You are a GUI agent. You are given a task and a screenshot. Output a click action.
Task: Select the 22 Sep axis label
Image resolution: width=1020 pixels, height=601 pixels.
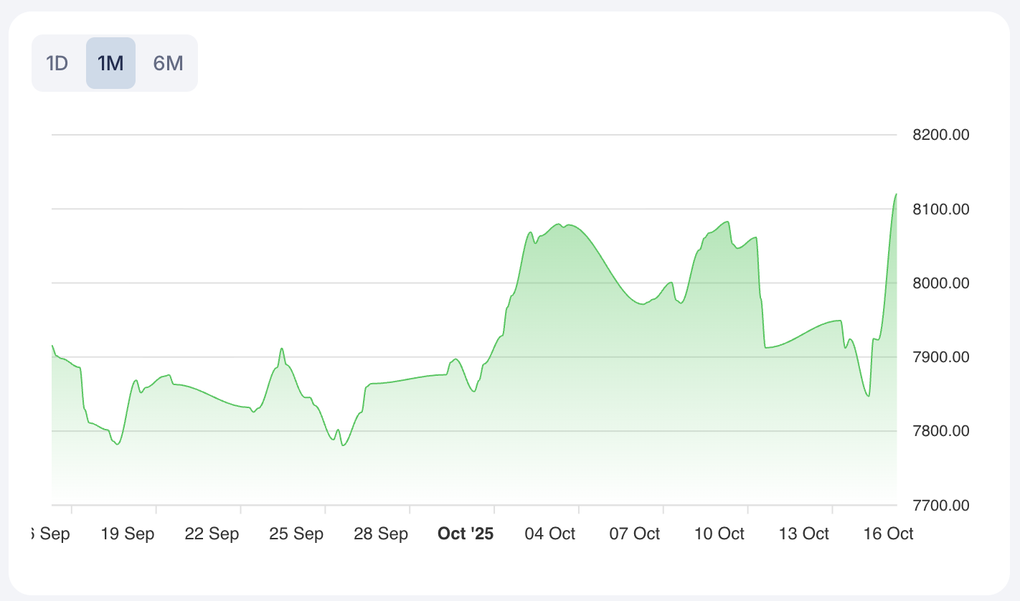pos(213,534)
